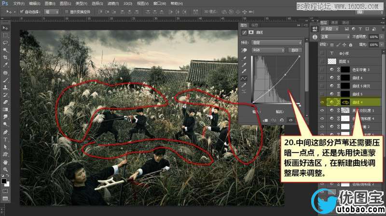The width and height of the screenshot is (386, 216).
Task: Pick the gray point eyedropper in Curves
Action: tap(244, 65)
